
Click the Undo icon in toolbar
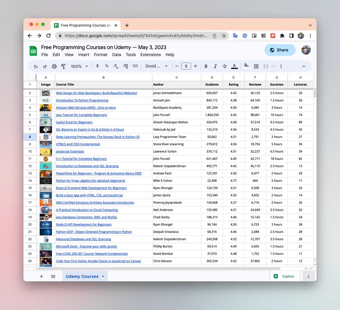point(35,66)
